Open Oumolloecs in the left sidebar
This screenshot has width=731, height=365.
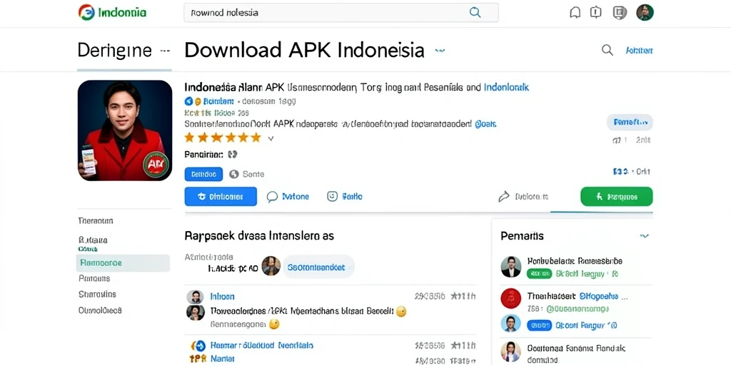tap(100, 310)
